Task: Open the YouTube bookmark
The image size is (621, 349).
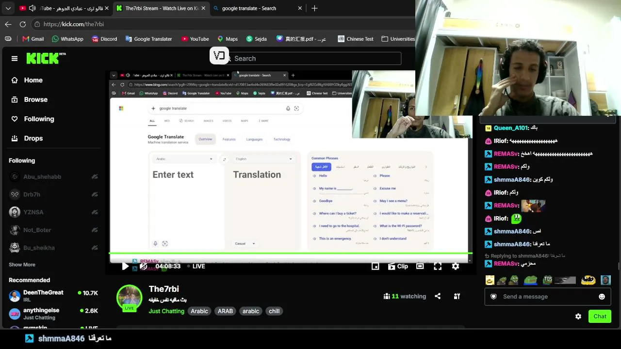Action: coord(195,39)
